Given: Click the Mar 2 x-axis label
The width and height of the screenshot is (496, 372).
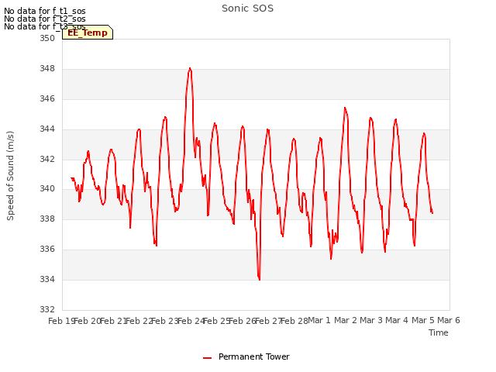Looking at the screenshot, I should [x=346, y=320].
